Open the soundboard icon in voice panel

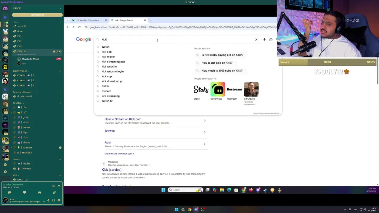pyautogui.click(x=54, y=193)
